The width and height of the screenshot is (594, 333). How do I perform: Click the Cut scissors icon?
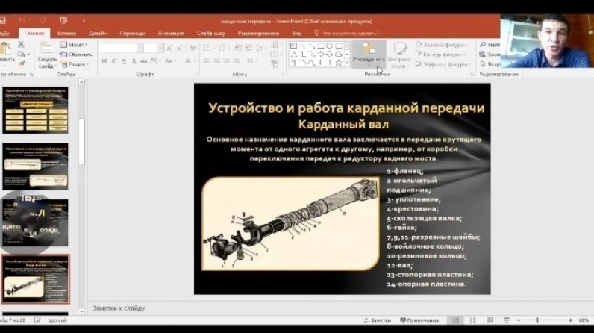pyautogui.click(x=21, y=44)
